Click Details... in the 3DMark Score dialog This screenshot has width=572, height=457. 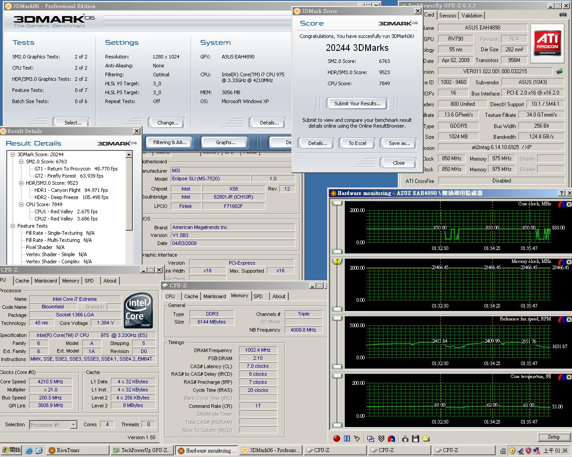pos(317,143)
